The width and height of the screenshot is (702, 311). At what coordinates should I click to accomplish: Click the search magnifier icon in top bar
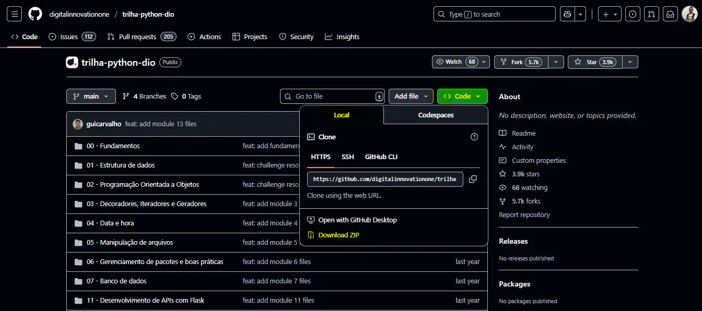click(x=441, y=14)
